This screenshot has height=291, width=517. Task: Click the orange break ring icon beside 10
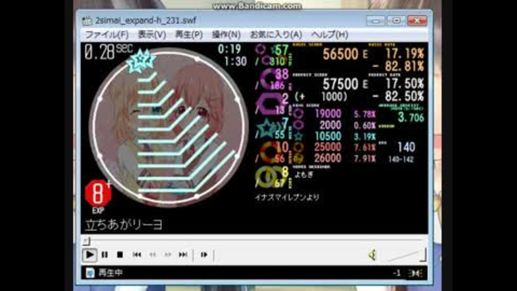270,153
